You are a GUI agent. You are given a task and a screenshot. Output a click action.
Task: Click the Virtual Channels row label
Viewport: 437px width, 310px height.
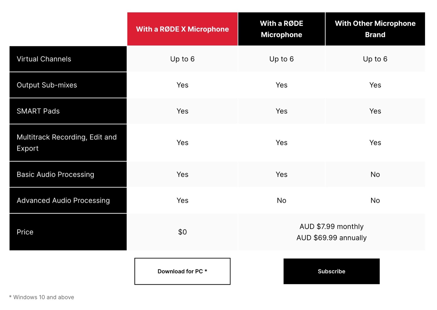pos(44,59)
